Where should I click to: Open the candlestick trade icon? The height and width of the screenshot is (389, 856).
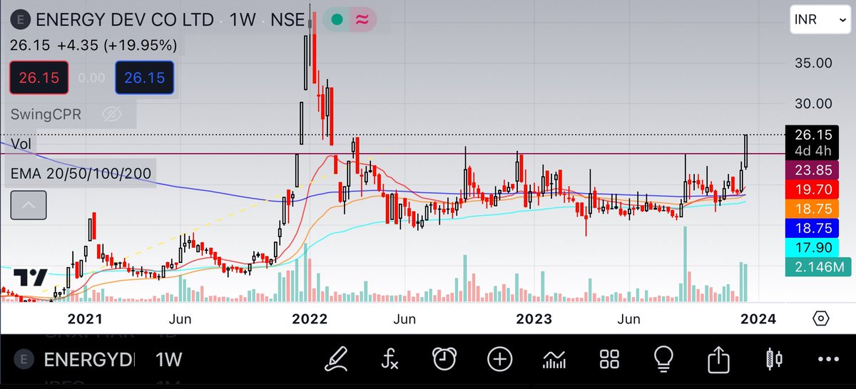(773, 358)
